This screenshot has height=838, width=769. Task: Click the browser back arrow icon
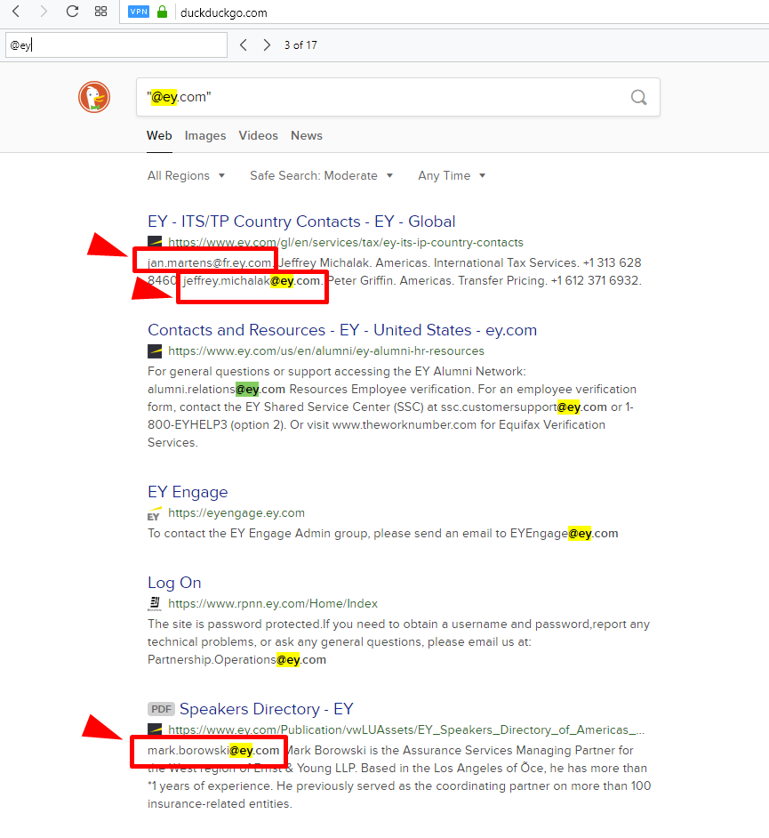(16, 12)
